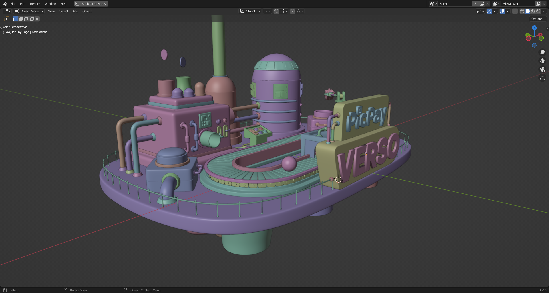The width and height of the screenshot is (549, 293).
Task: Click the 3D cursor in viewport
Action: coord(338,179)
